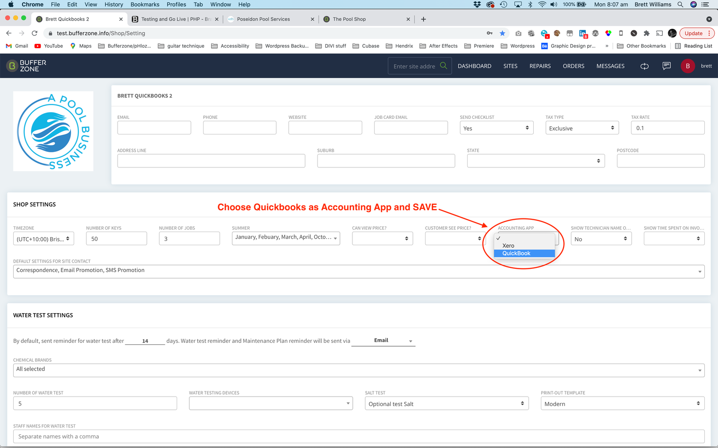Click the A Pool Business logo thumbnail
Image resolution: width=718 pixels, height=448 pixels.
coord(53,131)
